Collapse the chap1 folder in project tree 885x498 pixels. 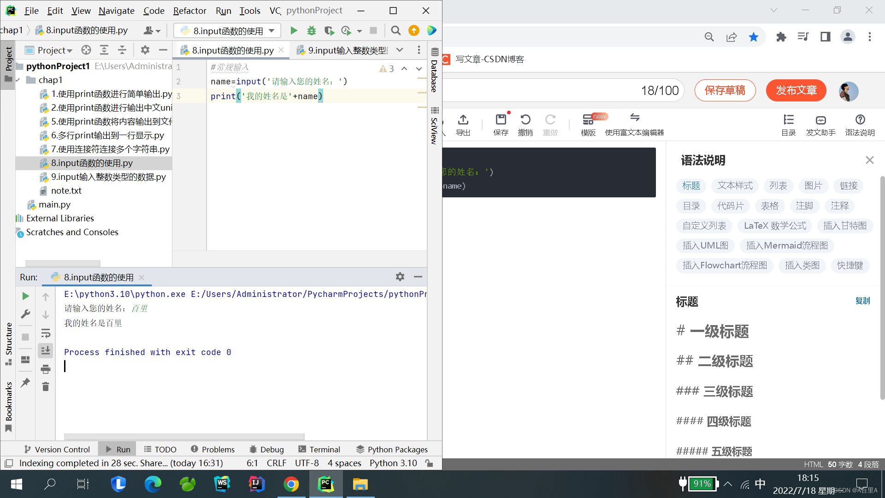18,80
